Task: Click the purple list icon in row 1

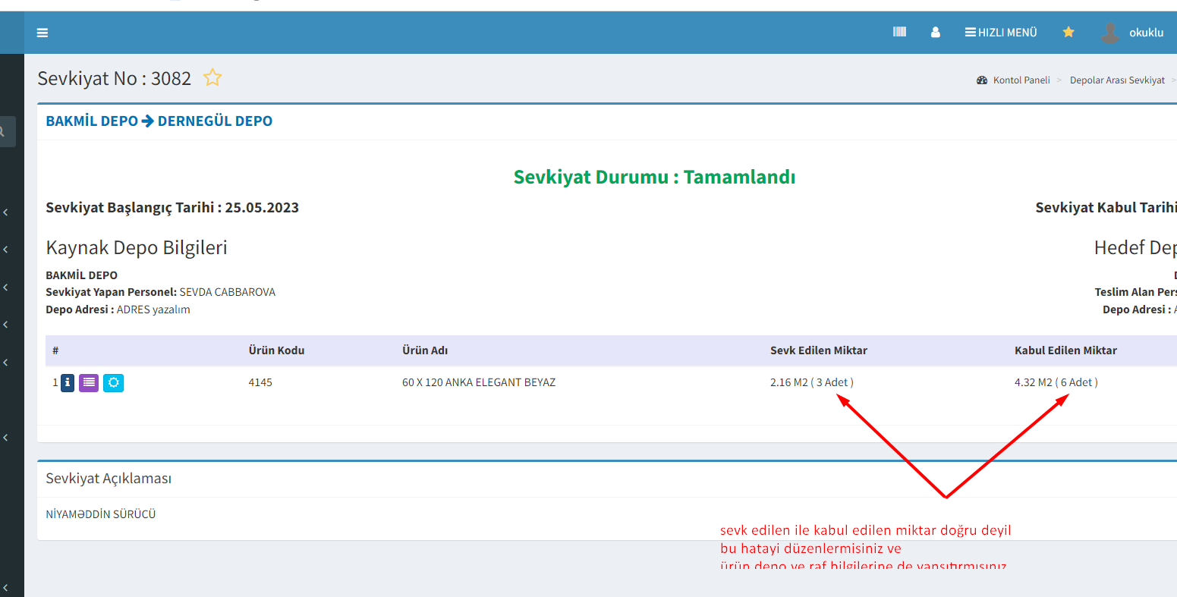Action: [89, 383]
